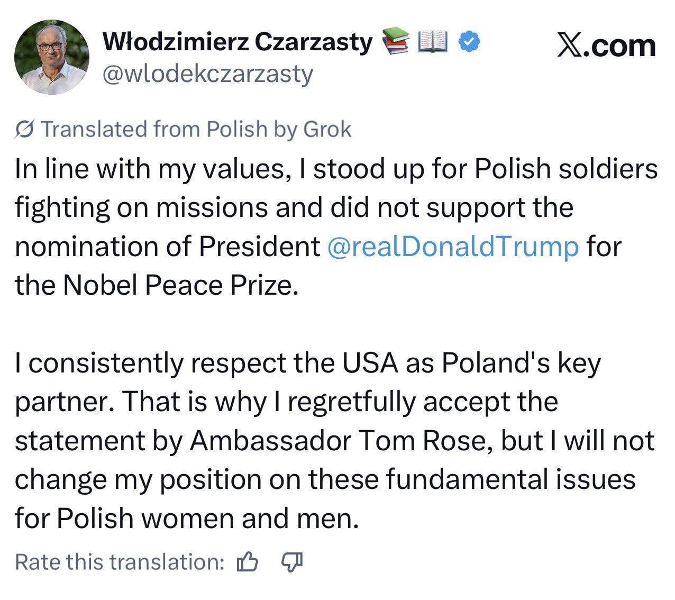Click the open book emoji
675x600 pixels.
point(433,41)
